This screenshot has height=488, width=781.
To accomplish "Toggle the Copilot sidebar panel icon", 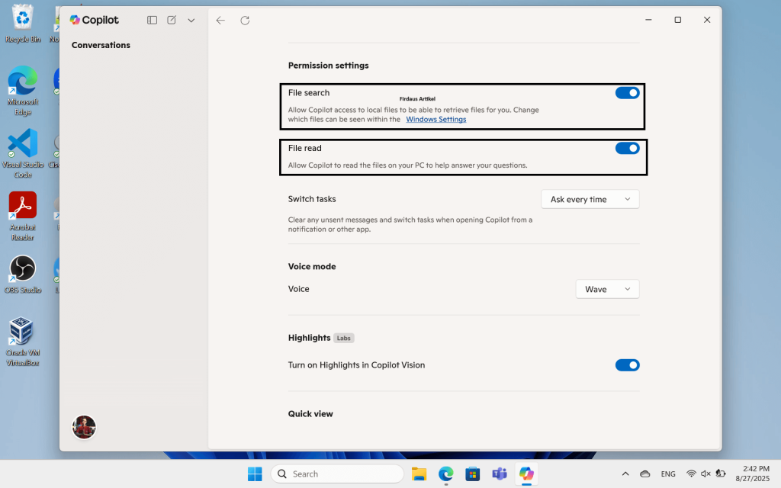I will [x=152, y=20].
